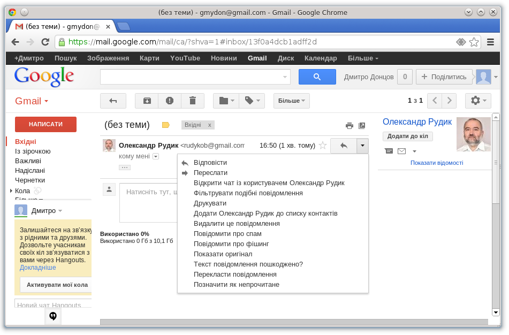509x335 pixels.
Task: Choose Повідомити про спам
Action: pyautogui.click(x=227, y=234)
